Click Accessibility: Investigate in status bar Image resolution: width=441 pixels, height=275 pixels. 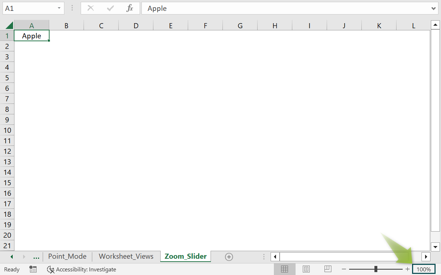click(82, 269)
